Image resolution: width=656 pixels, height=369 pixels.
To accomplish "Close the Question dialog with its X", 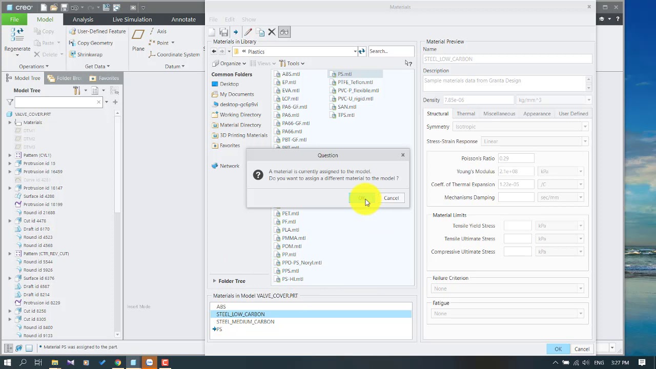I will tap(403, 155).
